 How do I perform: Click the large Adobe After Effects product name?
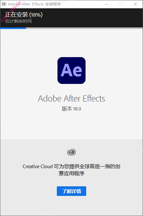point(71,99)
